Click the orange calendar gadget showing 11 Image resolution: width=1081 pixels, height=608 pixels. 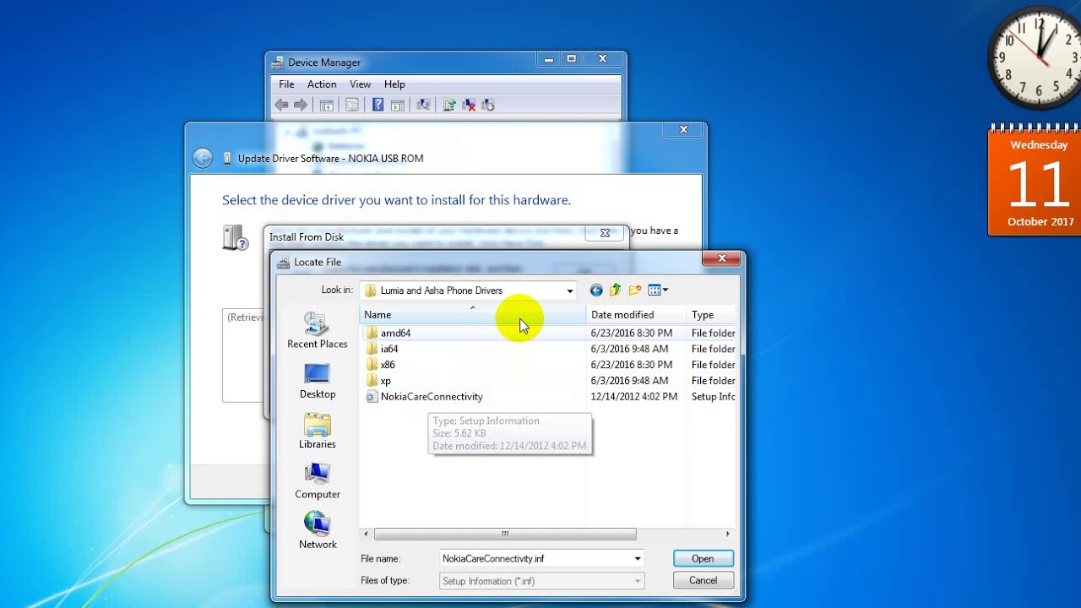point(1035,181)
